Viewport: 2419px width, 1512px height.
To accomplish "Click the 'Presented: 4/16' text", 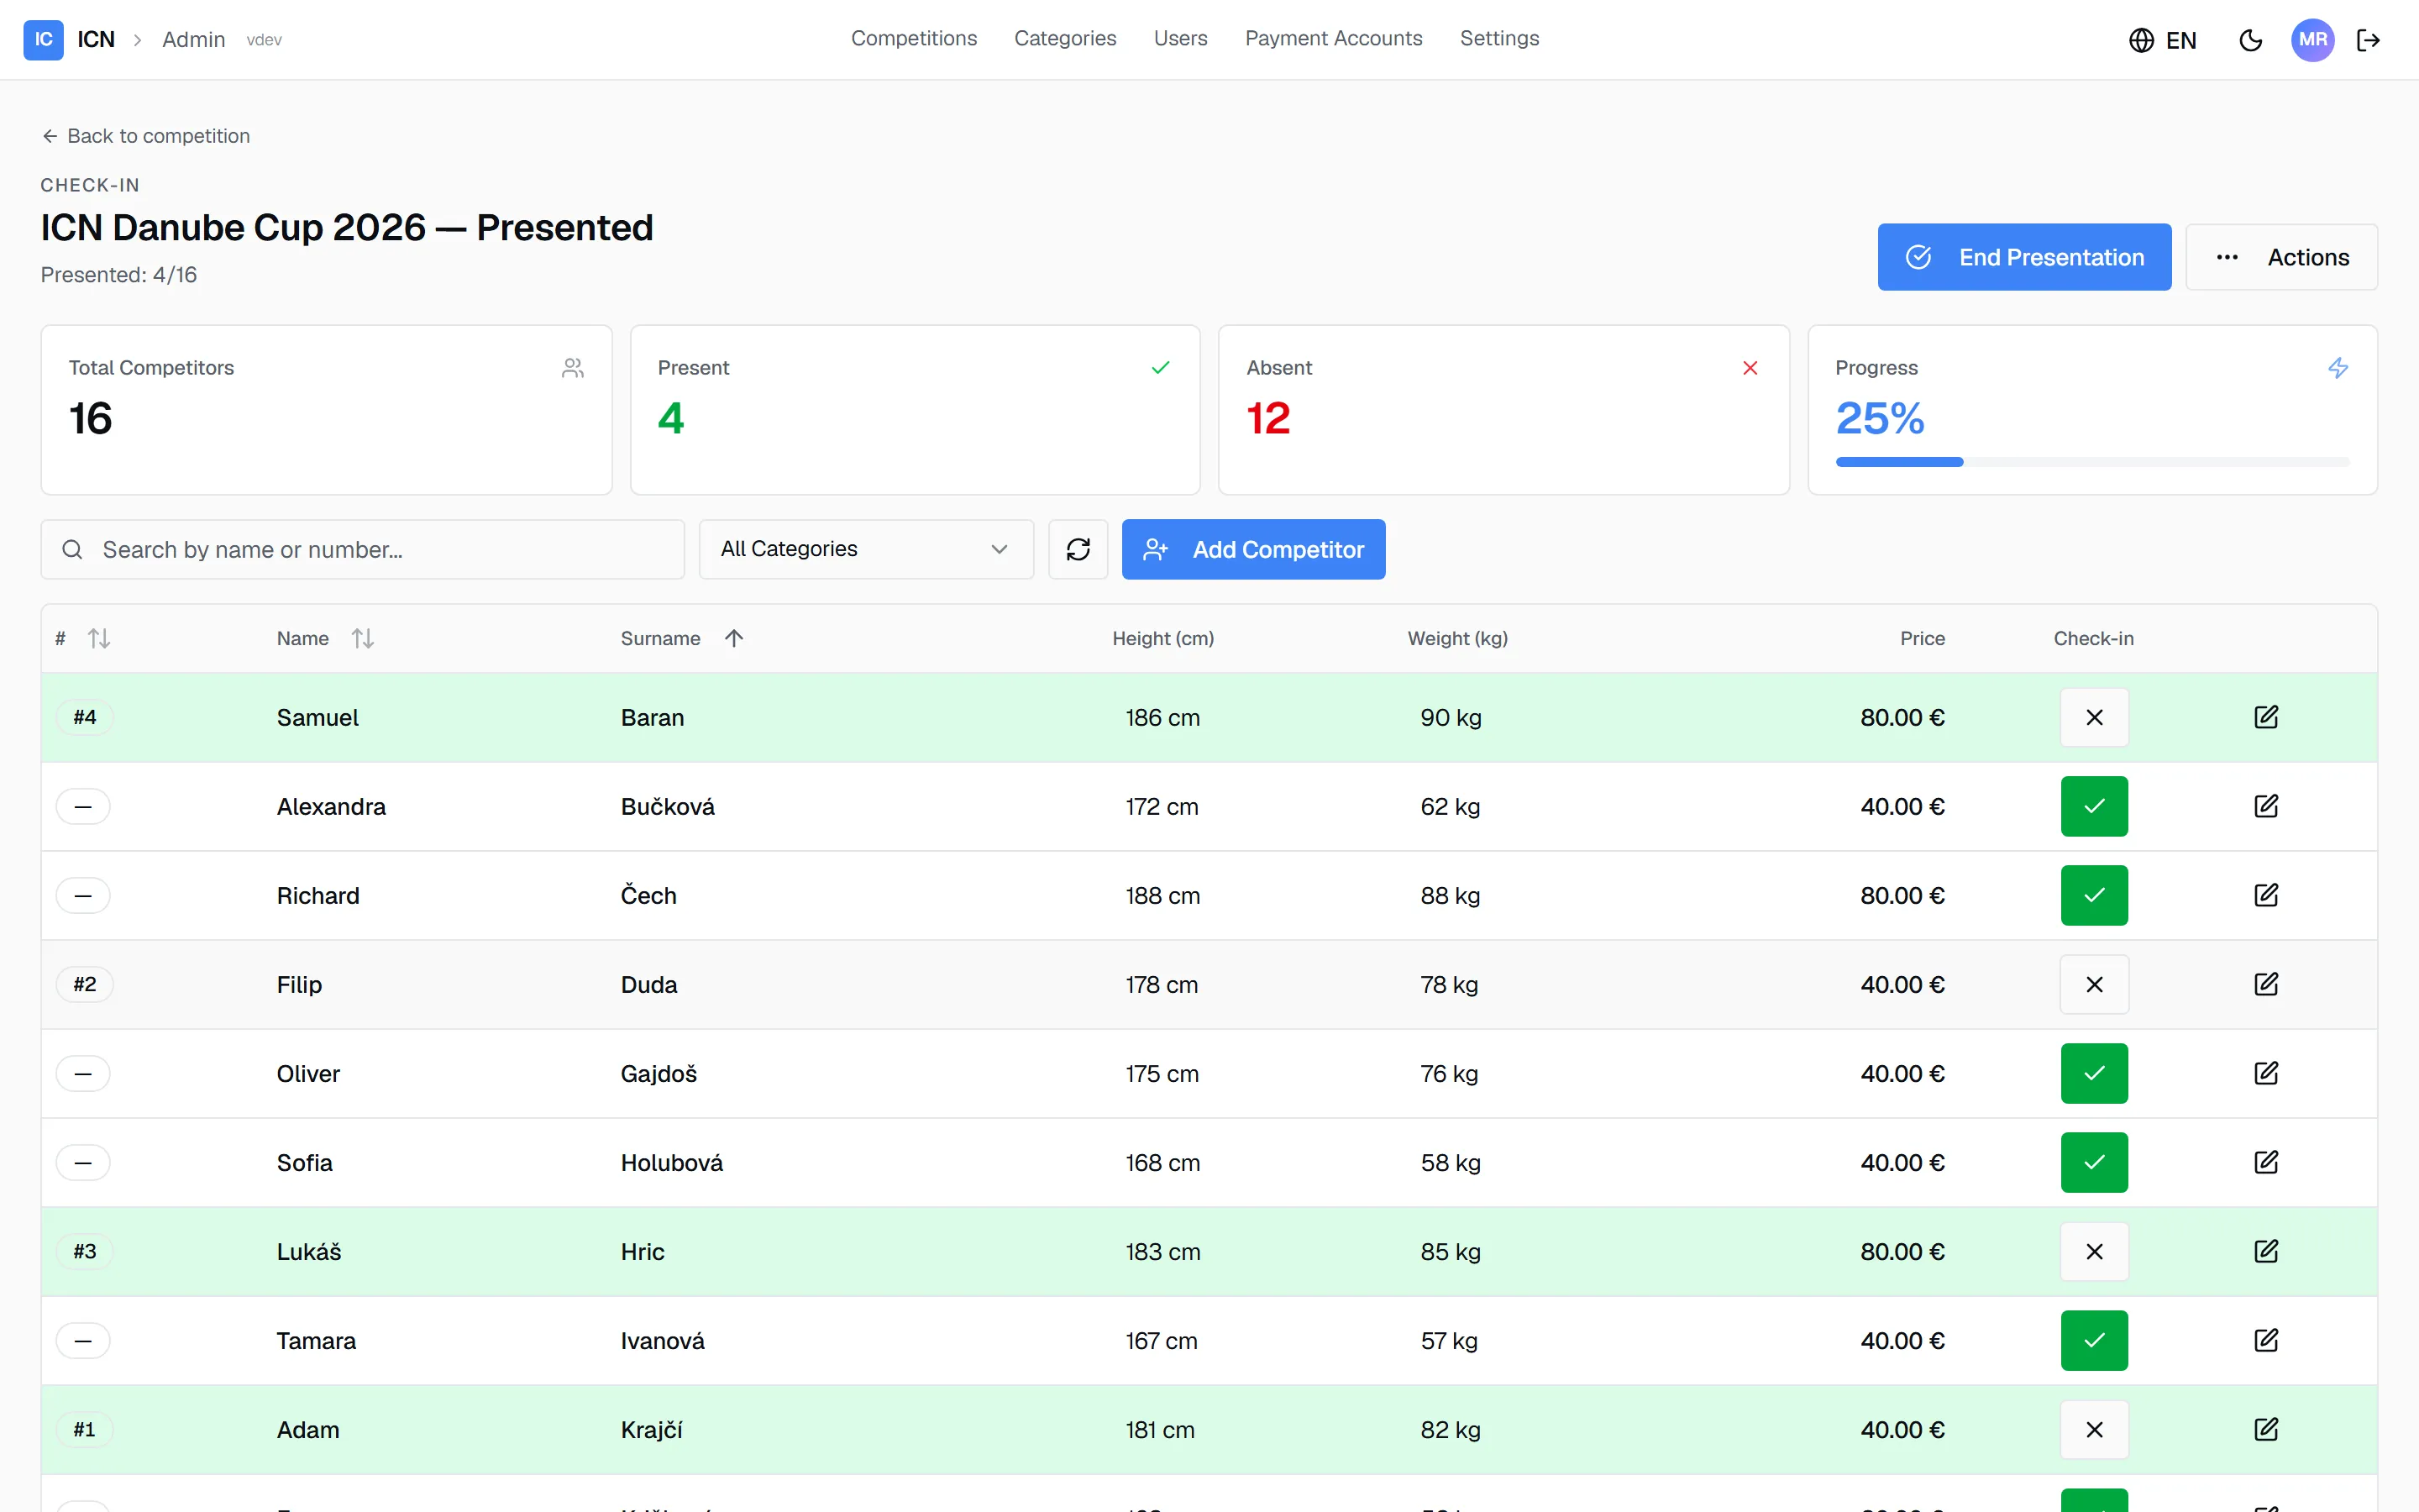I will tap(119, 275).
